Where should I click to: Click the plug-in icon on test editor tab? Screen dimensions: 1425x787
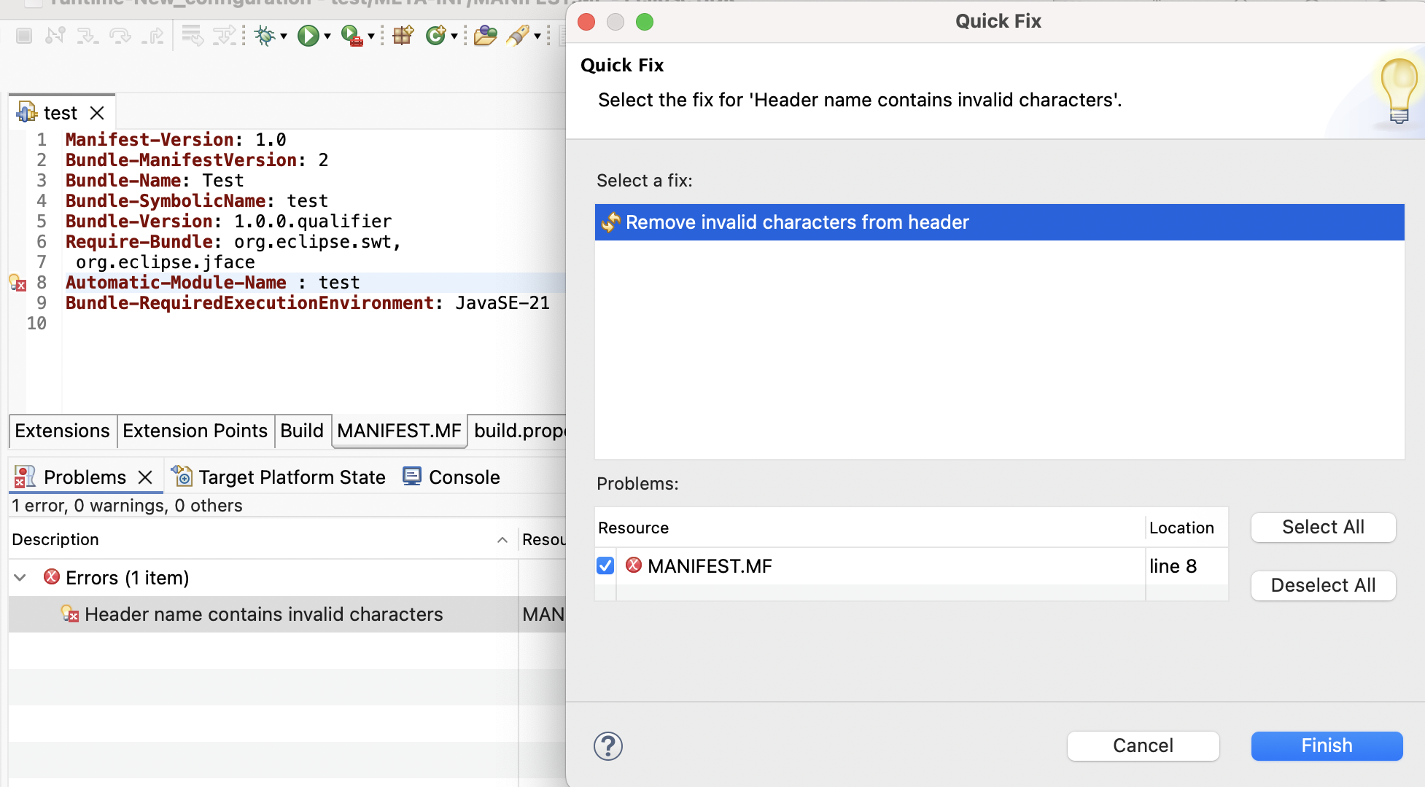click(x=26, y=112)
